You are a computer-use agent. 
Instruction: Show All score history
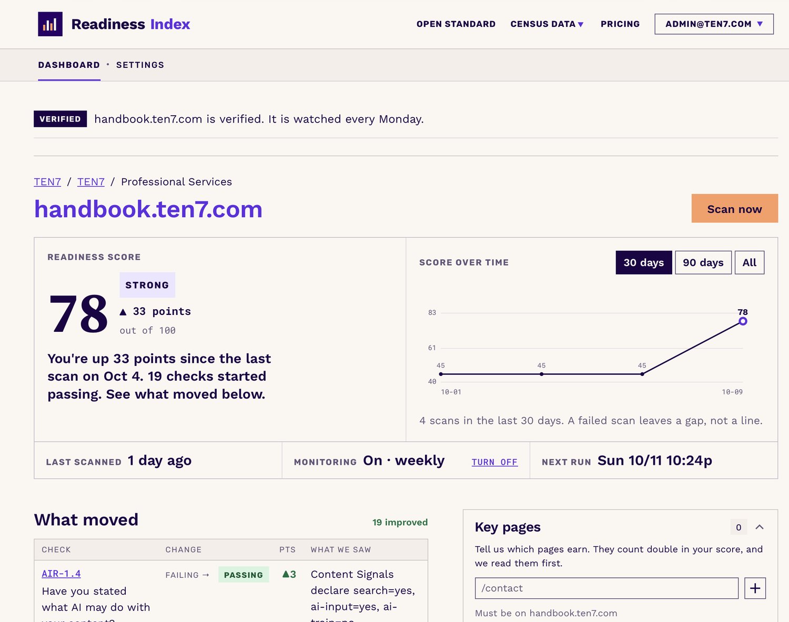click(749, 262)
